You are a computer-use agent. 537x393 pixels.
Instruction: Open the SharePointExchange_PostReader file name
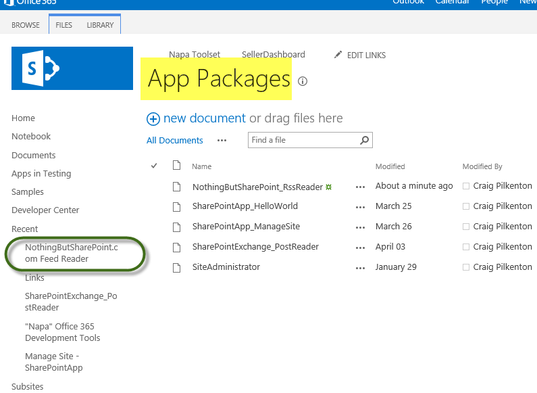[255, 247]
